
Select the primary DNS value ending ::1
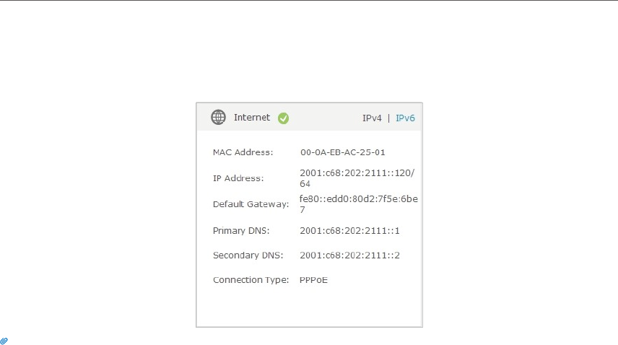coord(349,231)
